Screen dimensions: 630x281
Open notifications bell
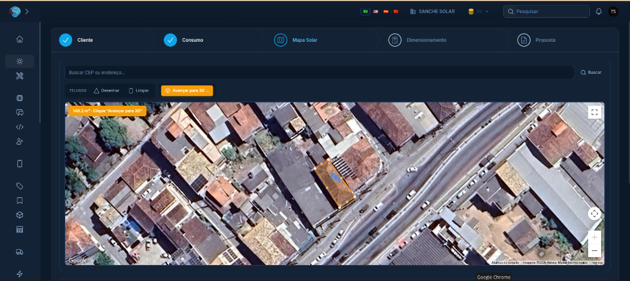pyautogui.click(x=599, y=12)
